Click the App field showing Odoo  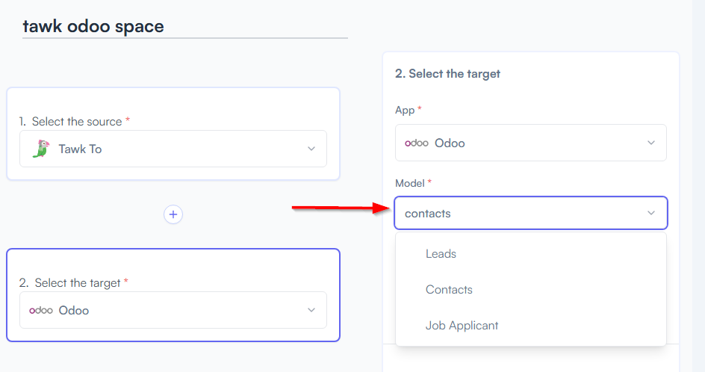pos(530,143)
